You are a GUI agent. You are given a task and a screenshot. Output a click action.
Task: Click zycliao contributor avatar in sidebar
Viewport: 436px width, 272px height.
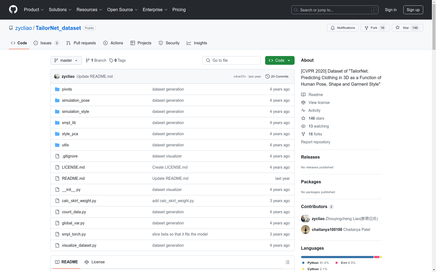tap(305, 219)
